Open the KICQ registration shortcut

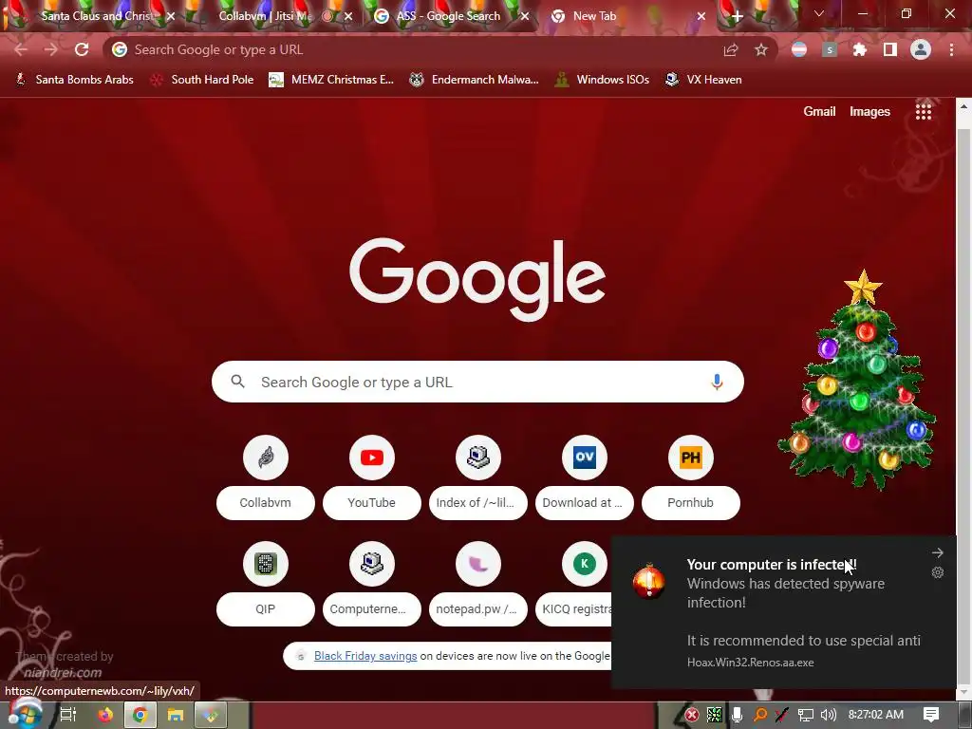[574, 584]
